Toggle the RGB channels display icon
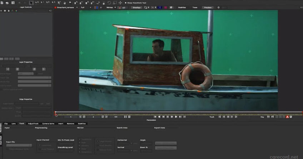 click(96, 7)
